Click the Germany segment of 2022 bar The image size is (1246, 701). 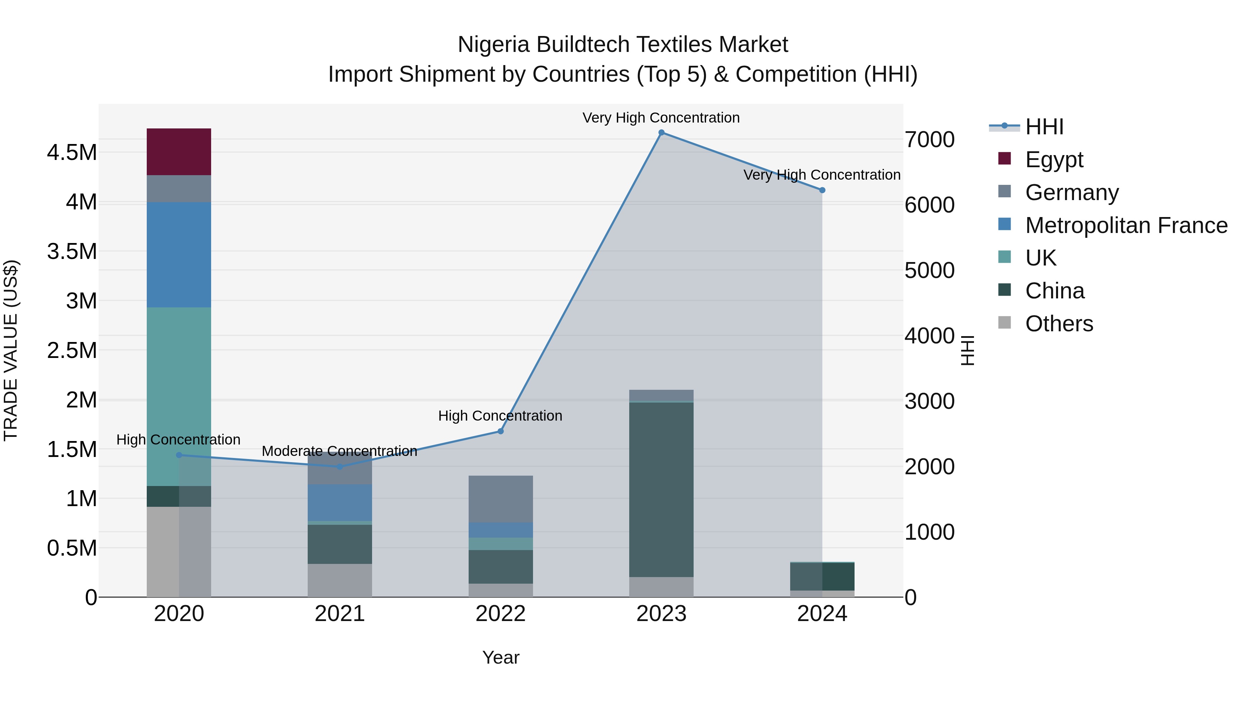tap(500, 499)
